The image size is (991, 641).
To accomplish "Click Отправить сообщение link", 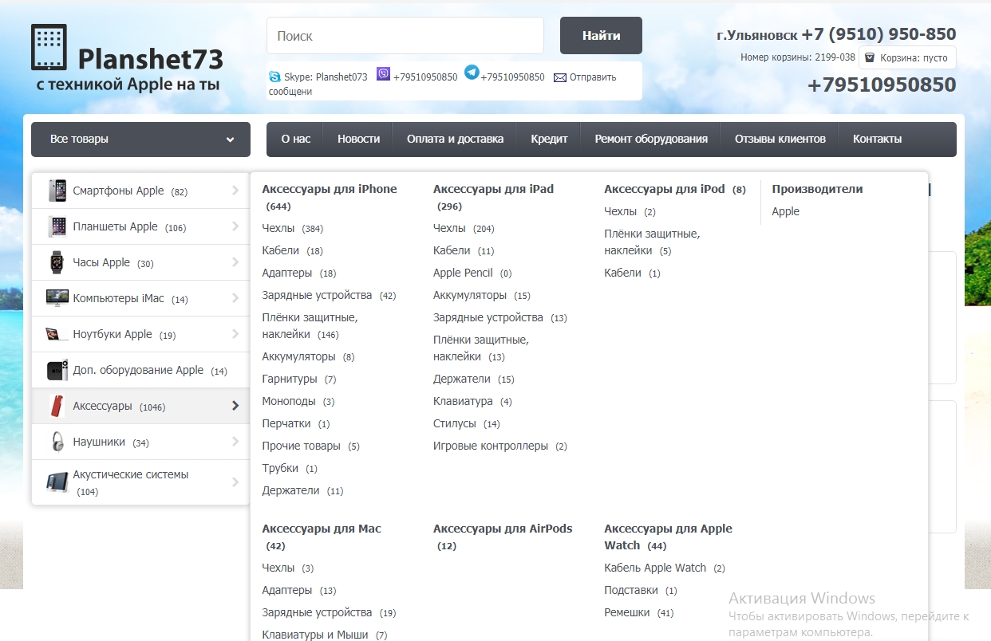I will tap(443, 85).
